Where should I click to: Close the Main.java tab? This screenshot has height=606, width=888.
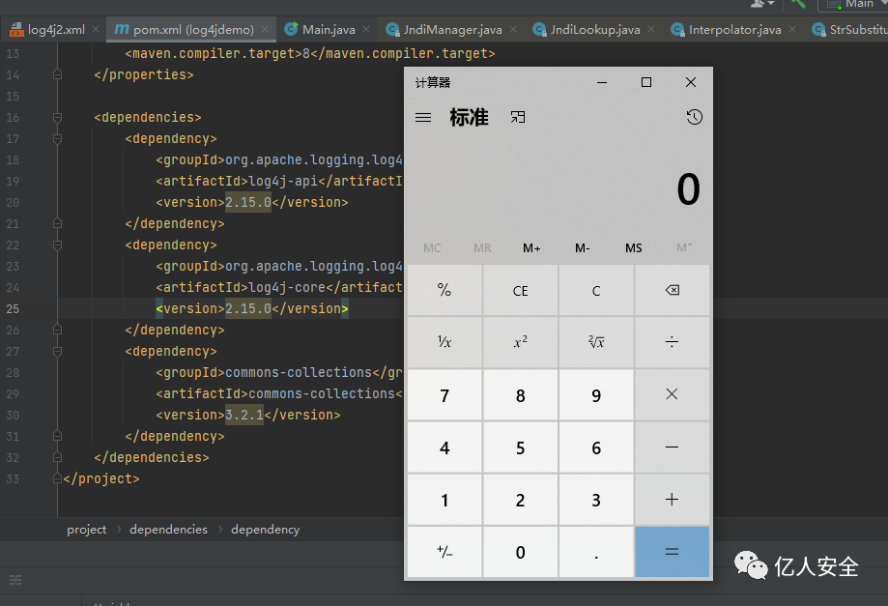click(366, 29)
